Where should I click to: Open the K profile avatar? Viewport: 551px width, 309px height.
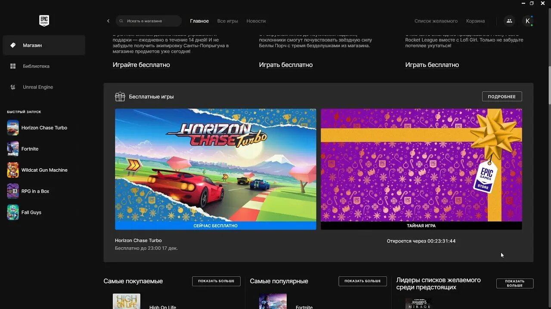tap(528, 21)
